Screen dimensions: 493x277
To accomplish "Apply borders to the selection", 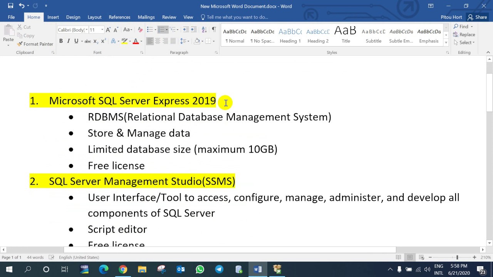I will pyautogui.click(x=208, y=41).
